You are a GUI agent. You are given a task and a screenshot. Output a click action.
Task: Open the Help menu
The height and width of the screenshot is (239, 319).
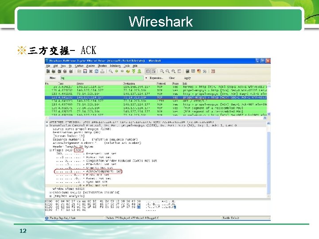(x=135, y=66)
